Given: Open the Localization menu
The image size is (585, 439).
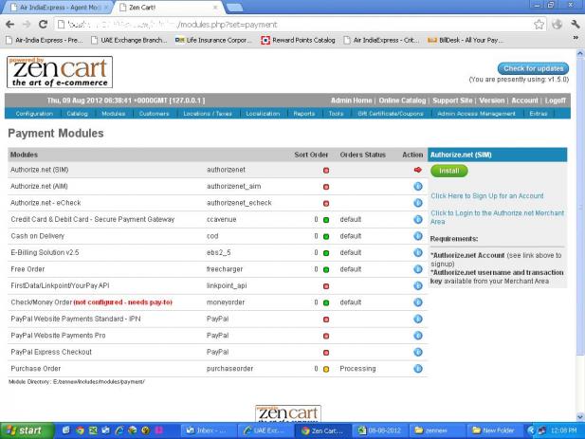Looking at the screenshot, I should [263, 114].
